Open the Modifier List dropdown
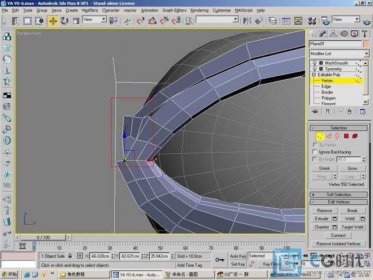Screen dimensions: 373x280 (x=339, y=53)
